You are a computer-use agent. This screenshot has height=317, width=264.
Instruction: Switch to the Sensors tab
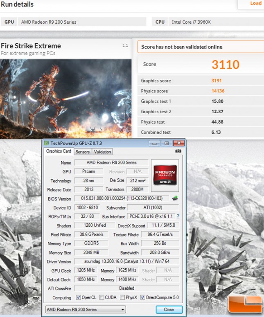(x=83, y=152)
